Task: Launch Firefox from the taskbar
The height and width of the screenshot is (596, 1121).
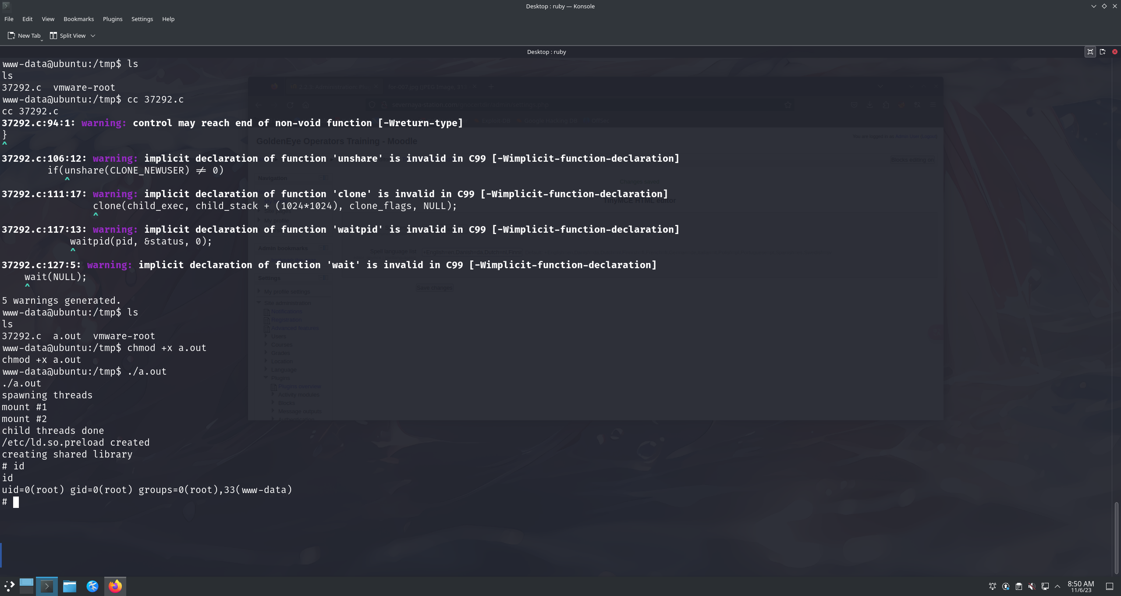Action: click(115, 586)
